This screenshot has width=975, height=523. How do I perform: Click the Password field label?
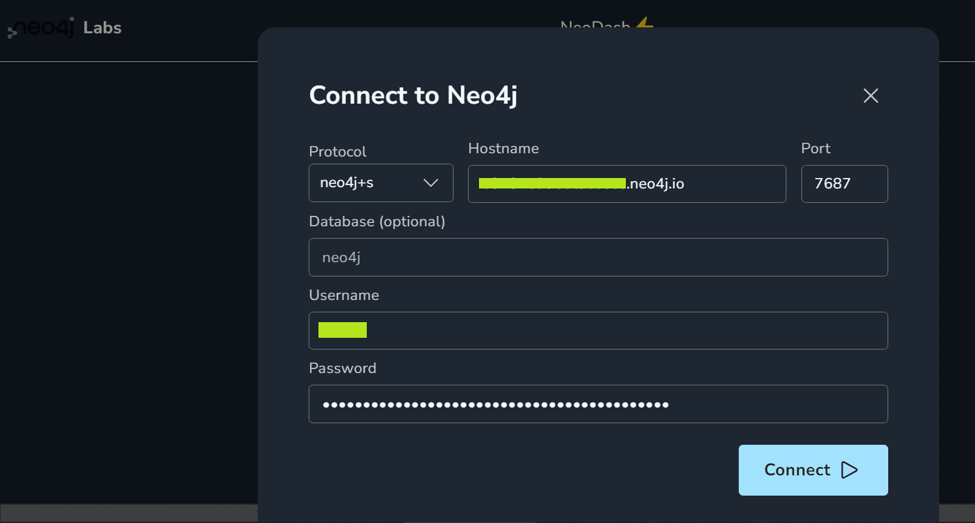tap(343, 368)
